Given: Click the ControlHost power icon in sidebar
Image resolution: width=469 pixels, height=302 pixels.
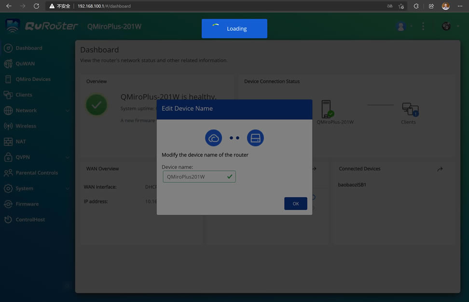Looking at the screenshot, I should [x=8, y=220].
